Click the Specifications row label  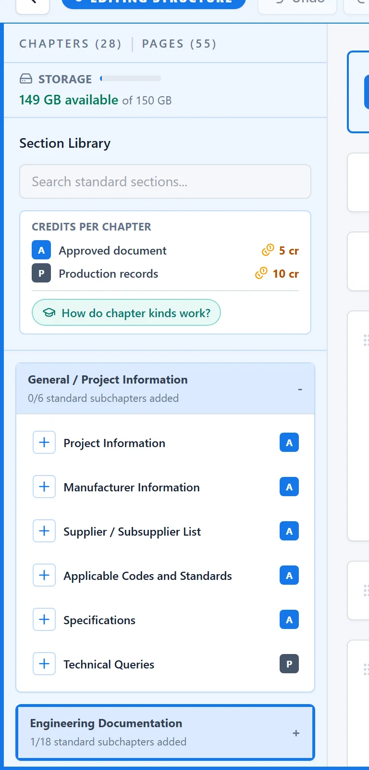coord(99,620)
